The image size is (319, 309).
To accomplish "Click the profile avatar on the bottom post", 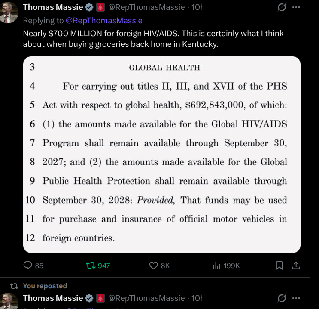I will point(9,301).
